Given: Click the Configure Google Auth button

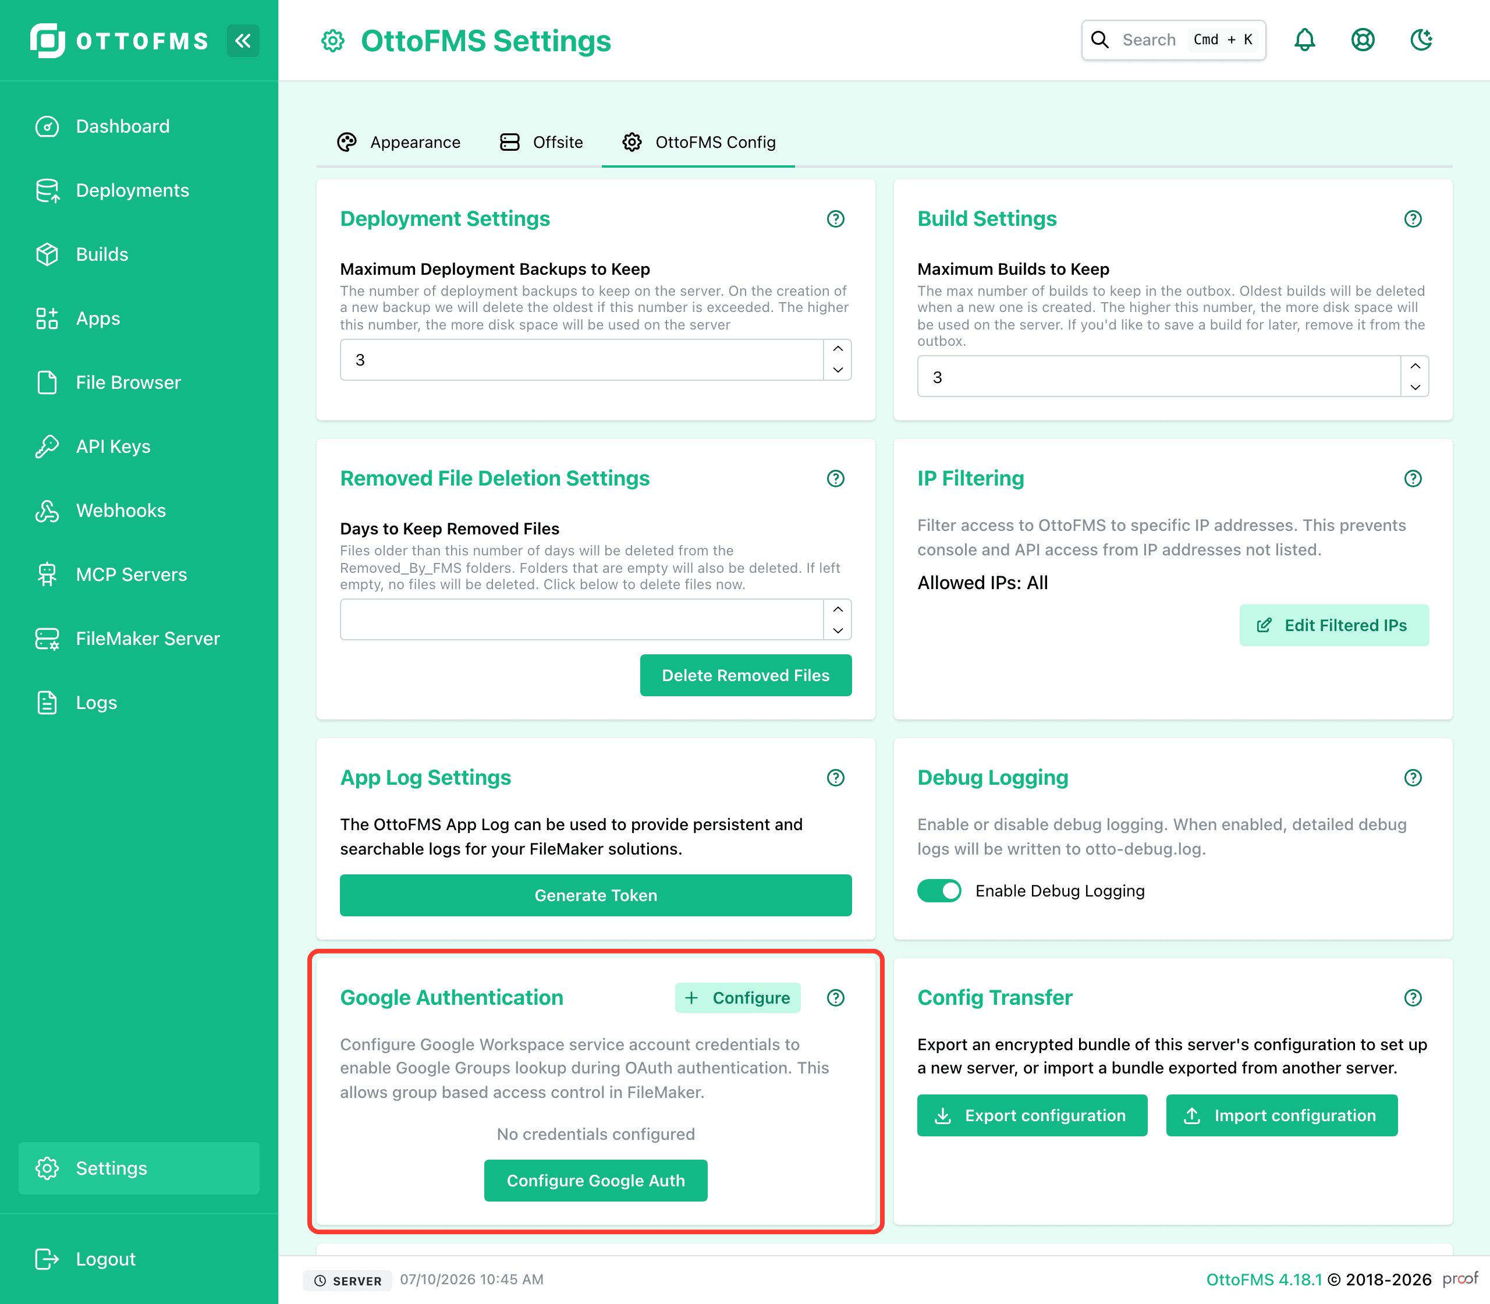Looking at the screenshot, I should pyautogui.click(x=596, y=1181).
